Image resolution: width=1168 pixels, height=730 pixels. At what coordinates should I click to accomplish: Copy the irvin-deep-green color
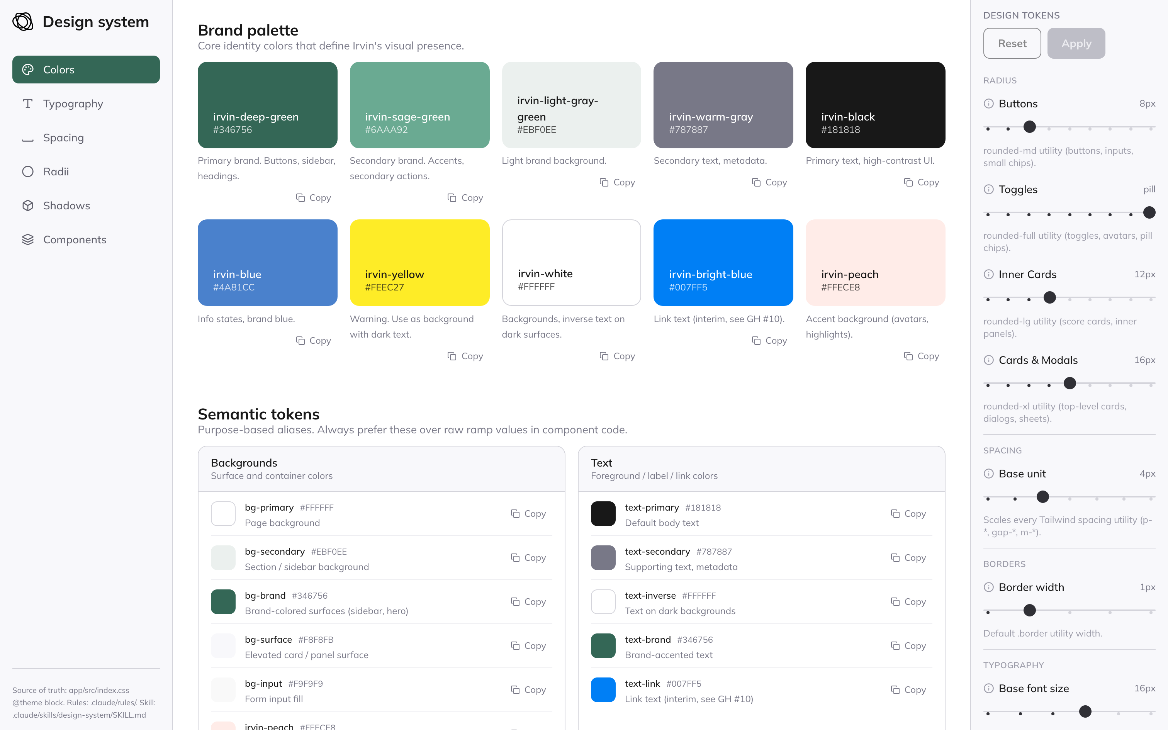pyautogui.click(x=313, y=197)
